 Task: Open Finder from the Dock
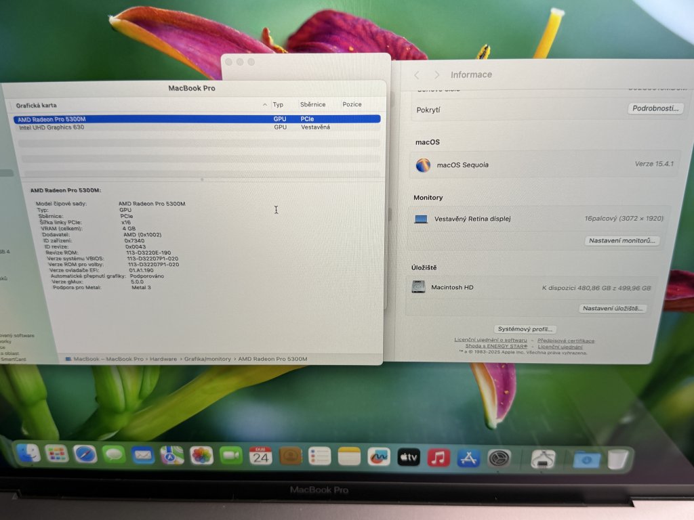tap(28, 454)
